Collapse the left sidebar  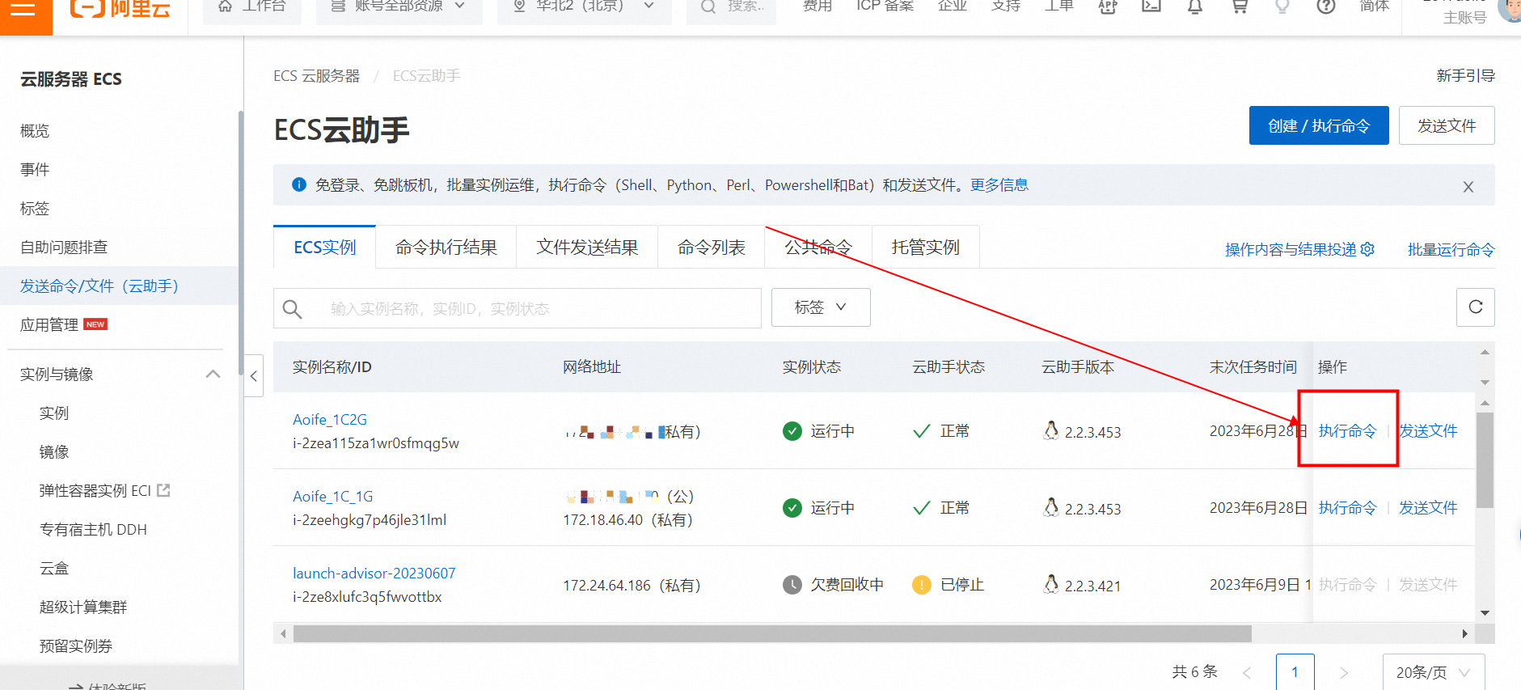click(x=254, y=376)
